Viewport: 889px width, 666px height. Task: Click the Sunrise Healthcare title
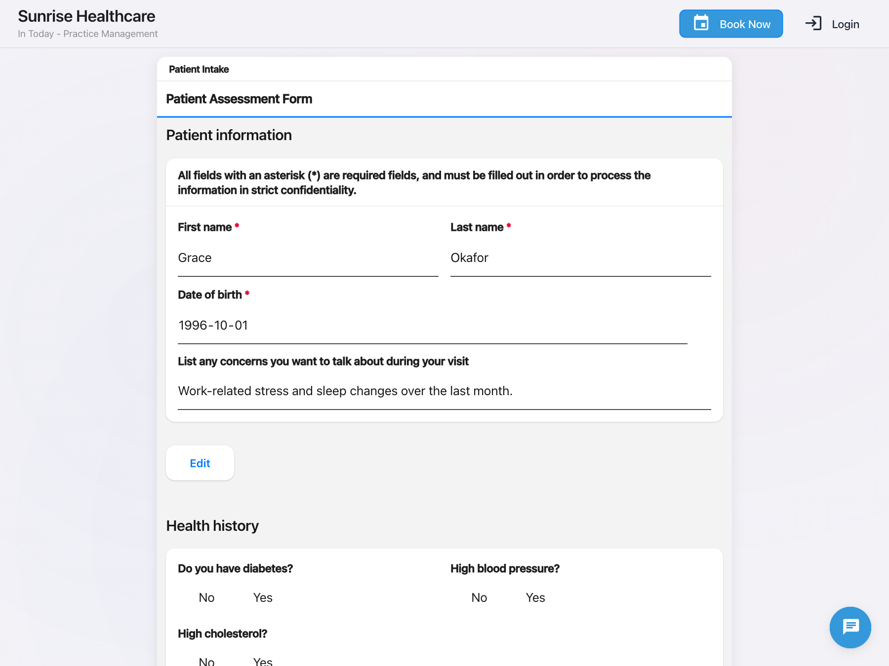click(x=86, y=16)
